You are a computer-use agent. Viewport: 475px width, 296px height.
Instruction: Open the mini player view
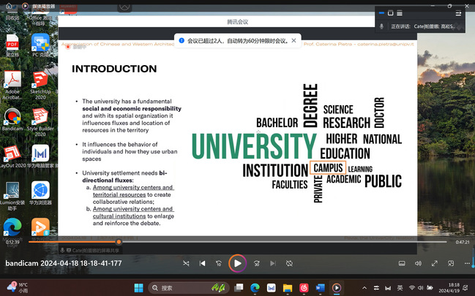click(451, 263)
